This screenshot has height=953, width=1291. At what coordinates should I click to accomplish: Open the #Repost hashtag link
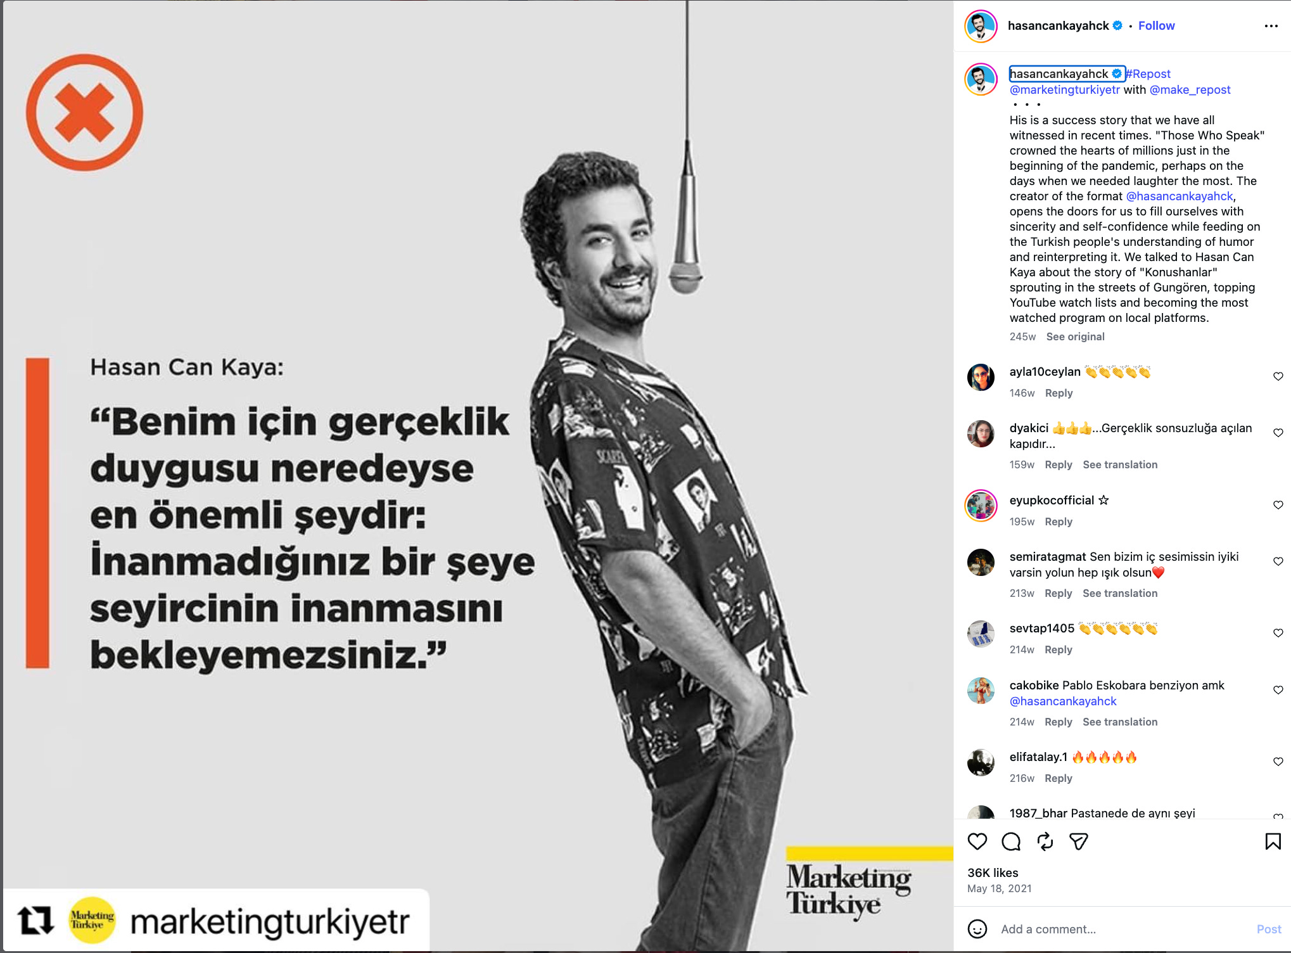point(1148,74)
